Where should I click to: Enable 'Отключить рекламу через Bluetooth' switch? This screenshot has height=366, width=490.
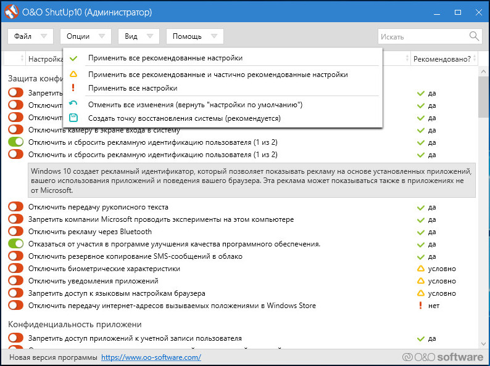click(15, 231)
